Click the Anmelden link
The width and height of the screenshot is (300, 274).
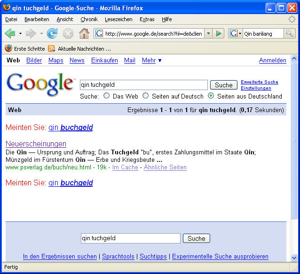272,61
